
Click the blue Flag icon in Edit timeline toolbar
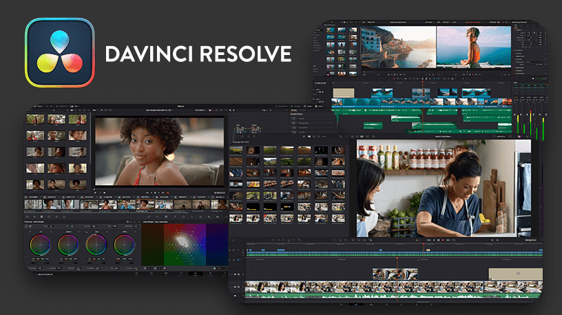(433, 78)
